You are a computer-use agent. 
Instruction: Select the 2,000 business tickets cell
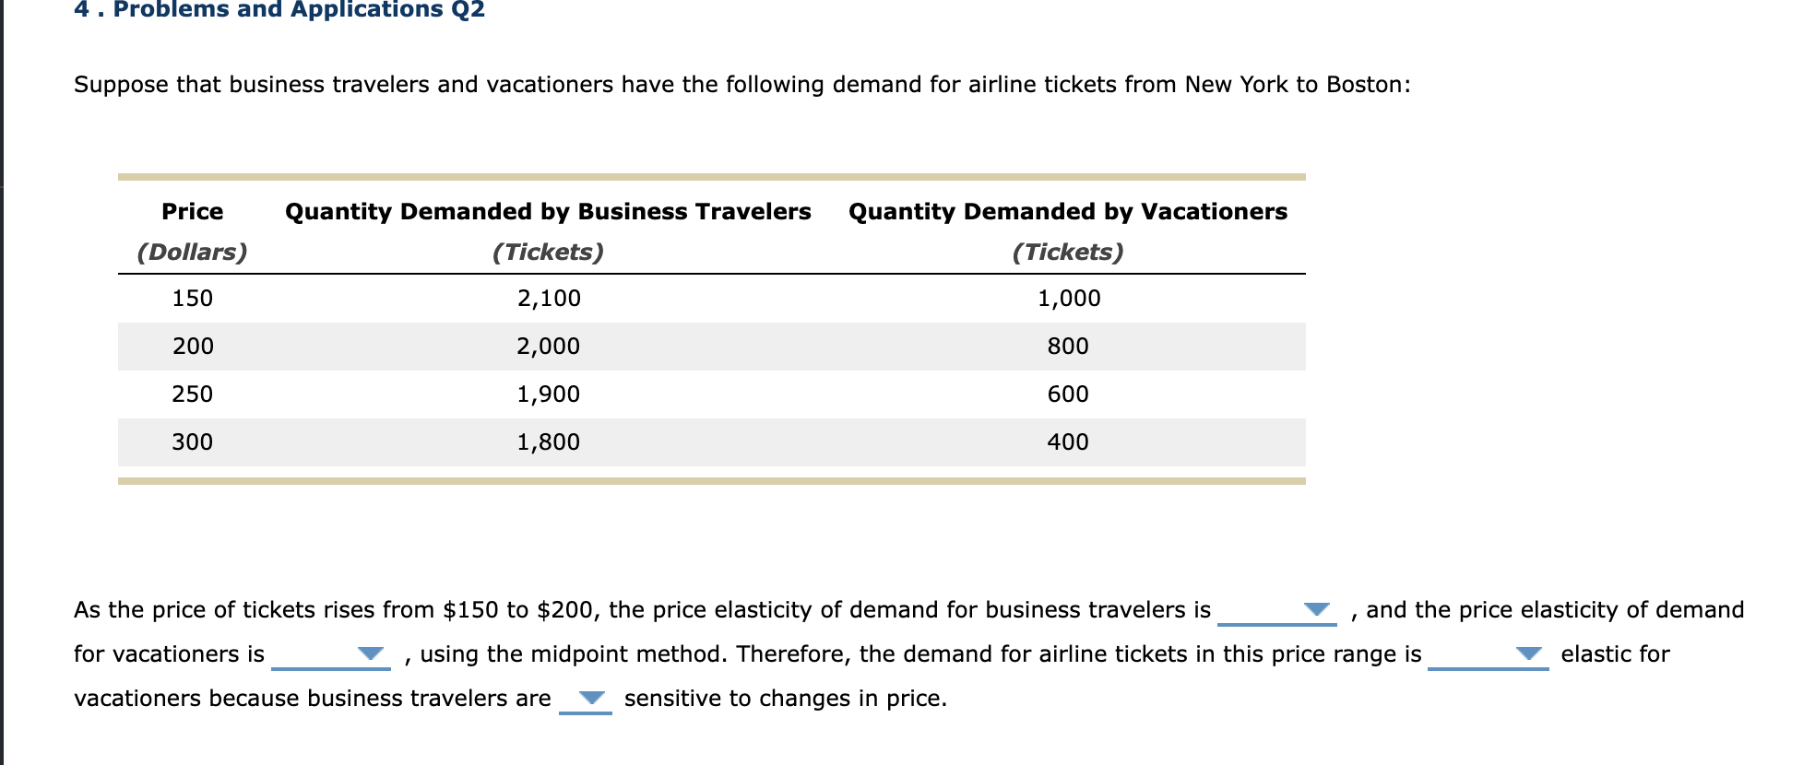pos(548,347)
